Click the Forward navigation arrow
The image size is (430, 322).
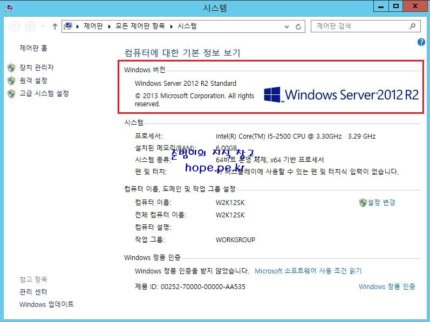click(30, 26)
